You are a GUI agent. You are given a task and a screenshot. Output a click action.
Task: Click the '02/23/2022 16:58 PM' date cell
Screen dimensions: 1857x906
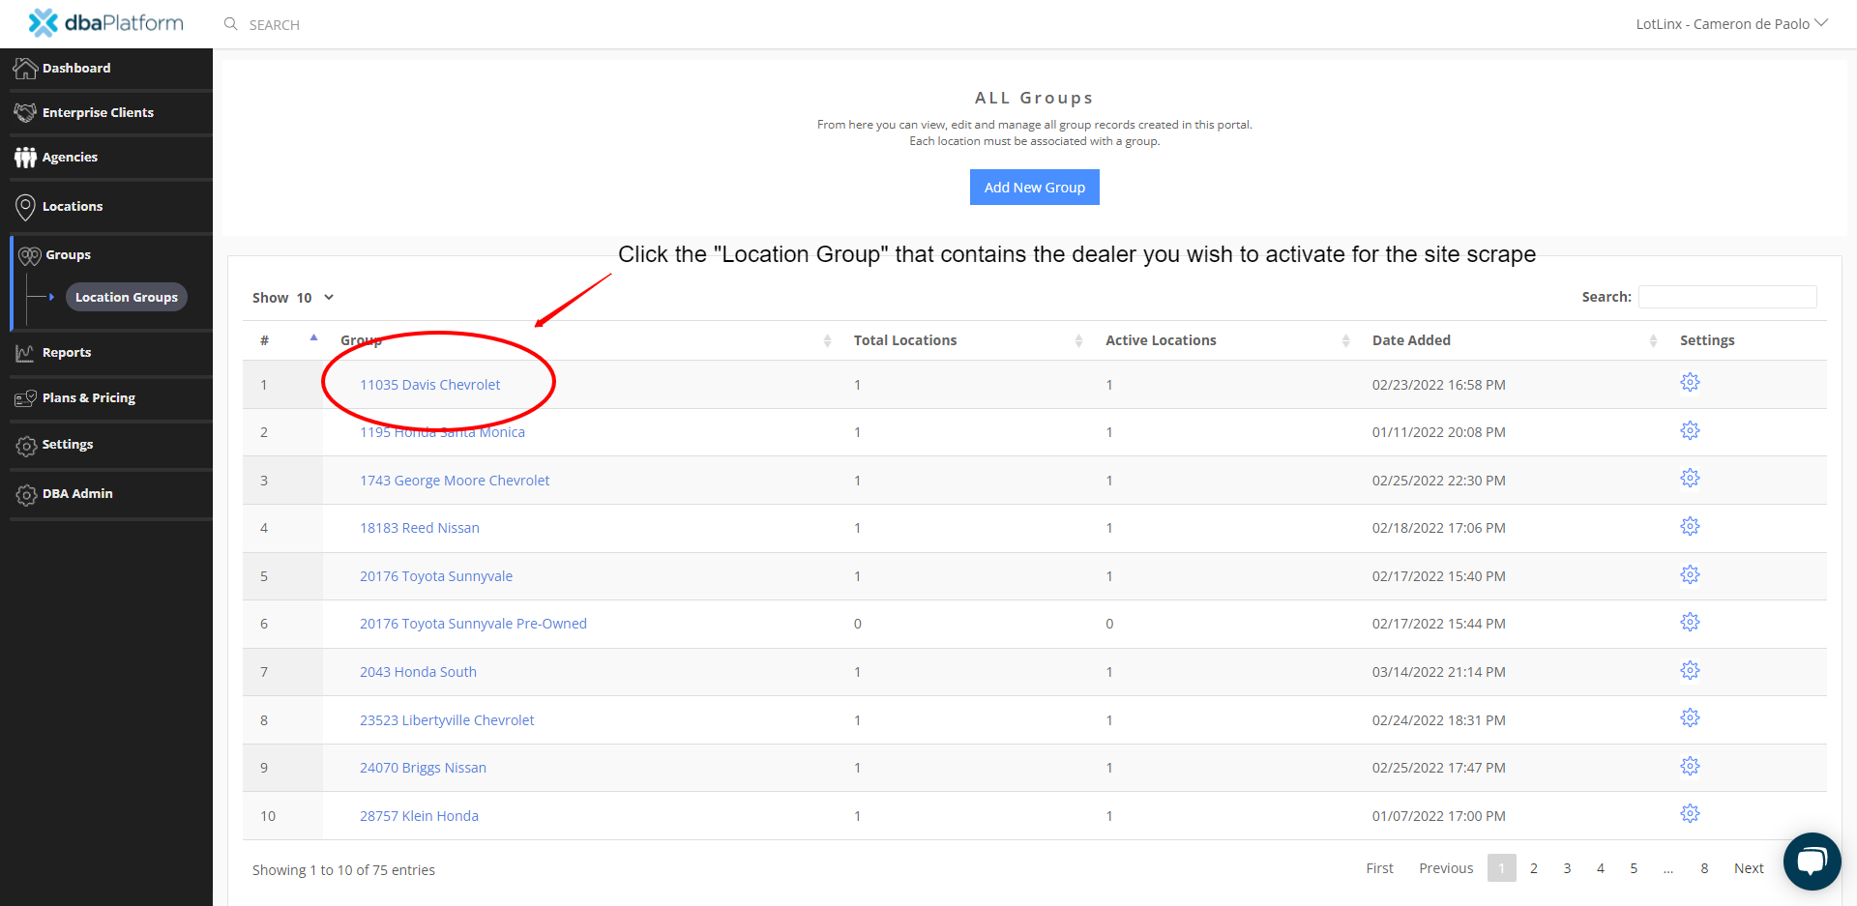coord(1438,385)
